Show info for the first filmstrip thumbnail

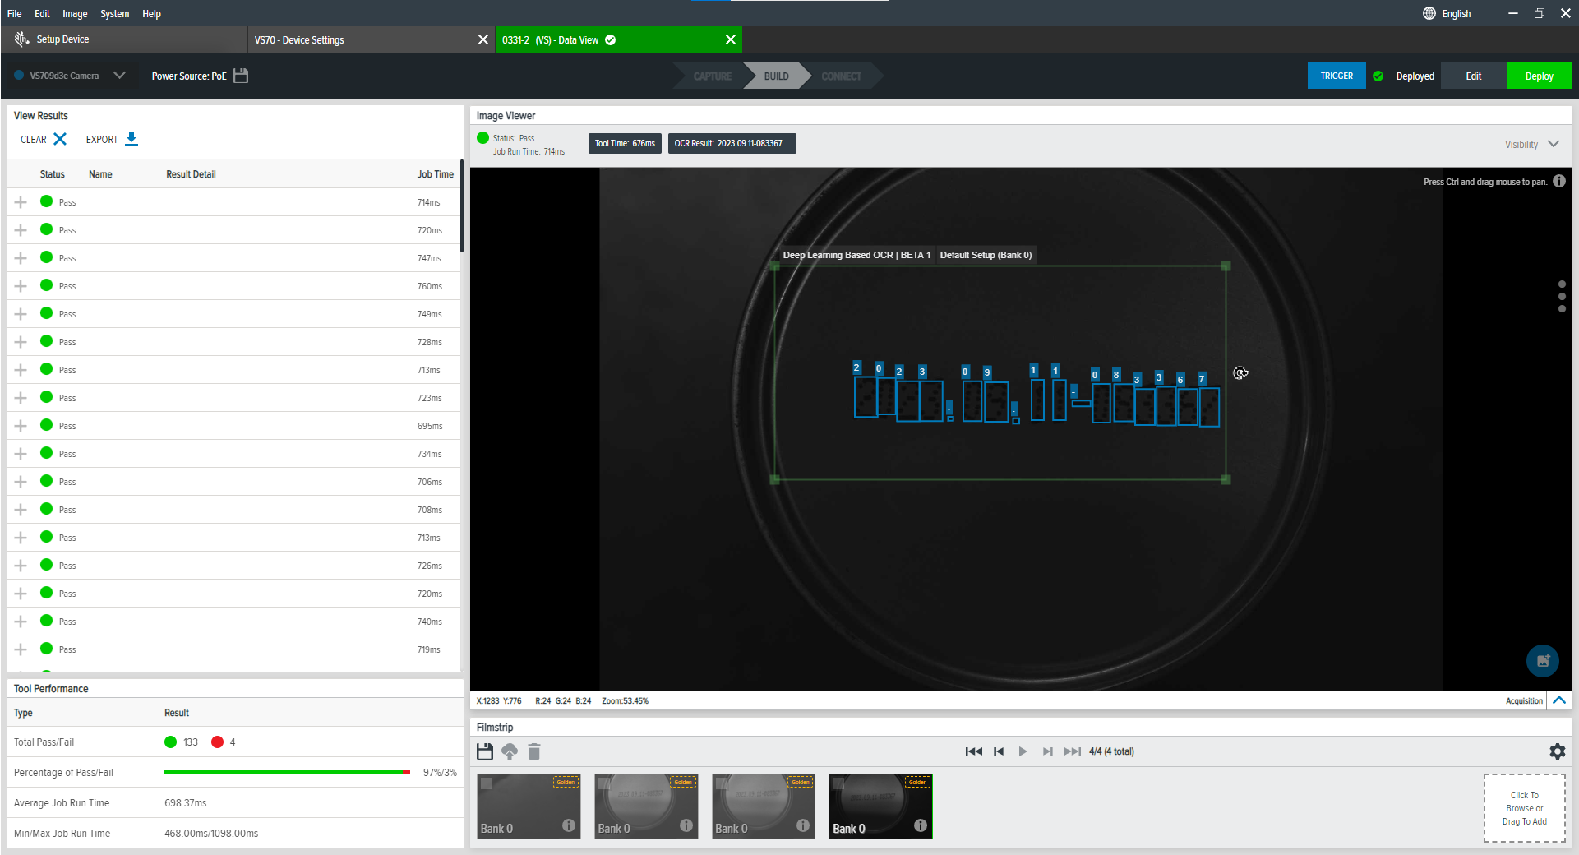[x=569, y=825]
